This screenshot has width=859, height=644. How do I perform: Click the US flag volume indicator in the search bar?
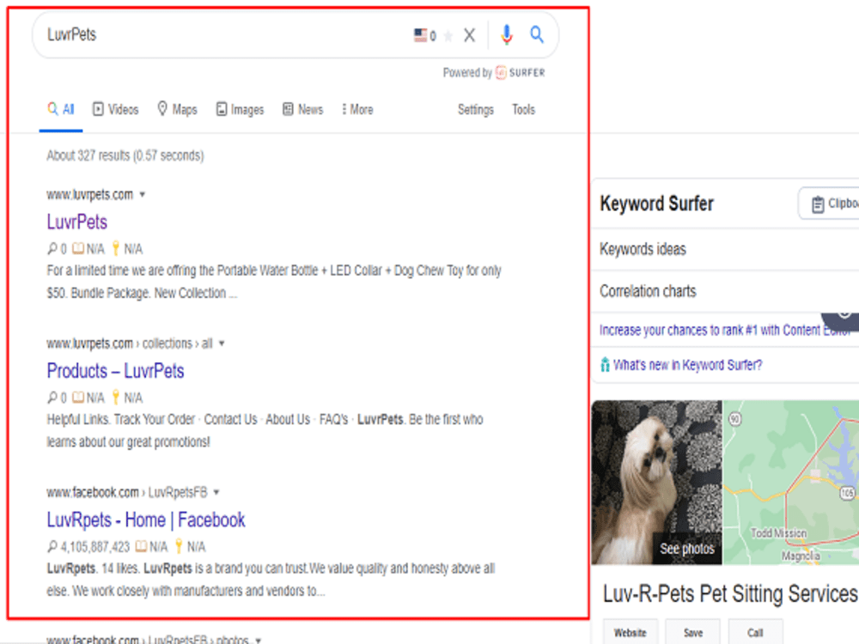424,35
